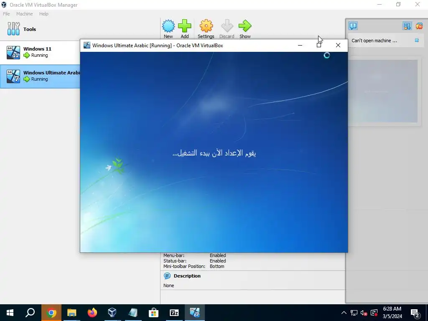Switch to the Windows 7 VM taskbar icon

[x=195, y=313]
